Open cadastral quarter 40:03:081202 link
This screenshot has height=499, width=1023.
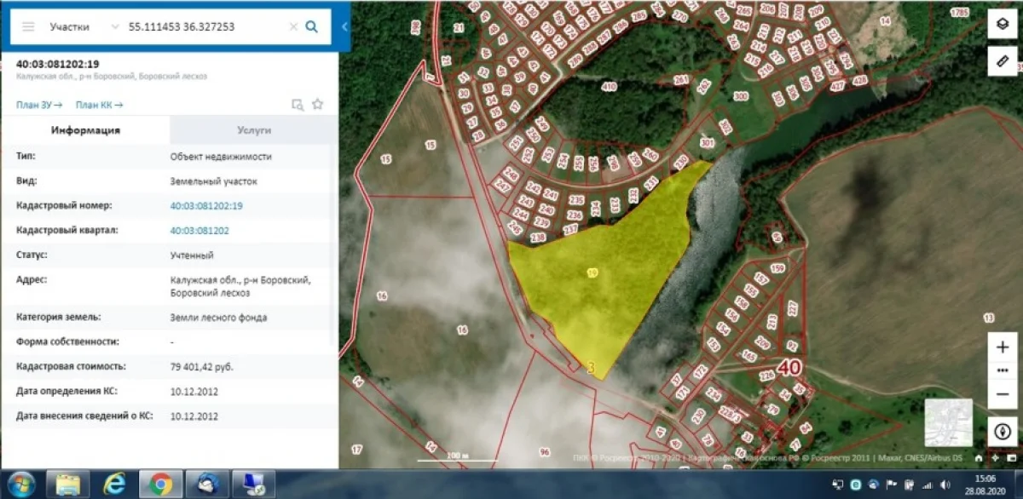point(199,231)
